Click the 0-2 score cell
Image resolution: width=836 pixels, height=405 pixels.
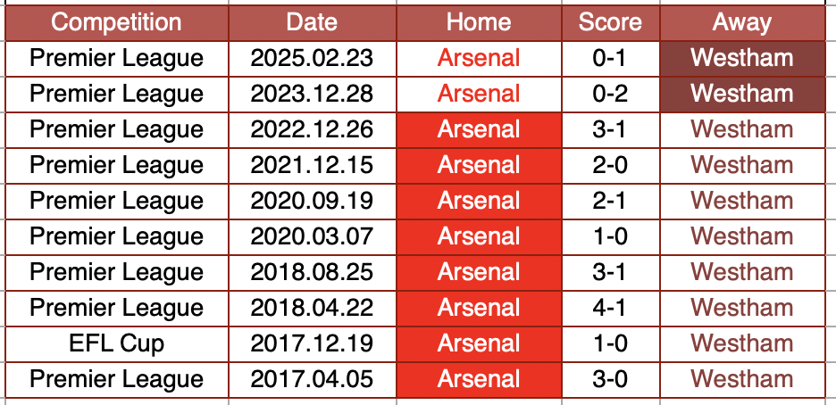coord(610,94)
